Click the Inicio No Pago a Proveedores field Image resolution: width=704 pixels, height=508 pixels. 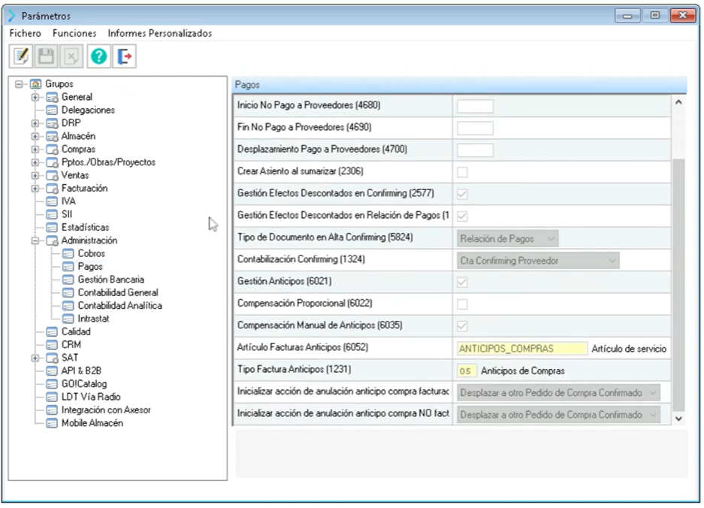[475, 107]
